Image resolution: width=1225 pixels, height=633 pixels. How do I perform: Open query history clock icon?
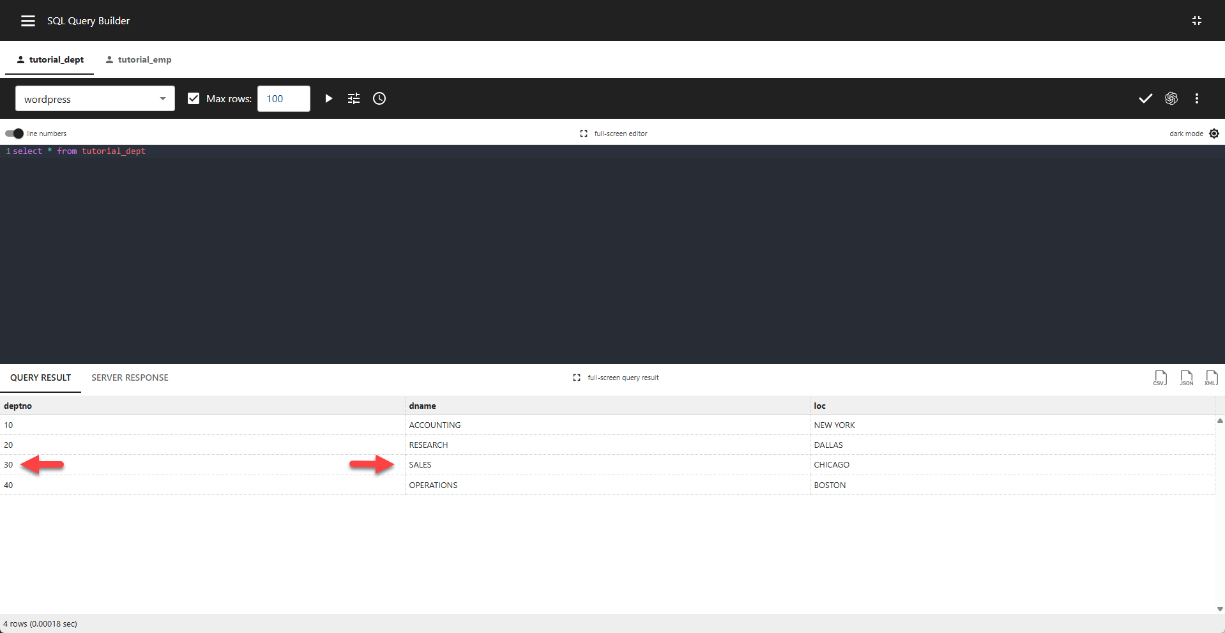(379, 98)
